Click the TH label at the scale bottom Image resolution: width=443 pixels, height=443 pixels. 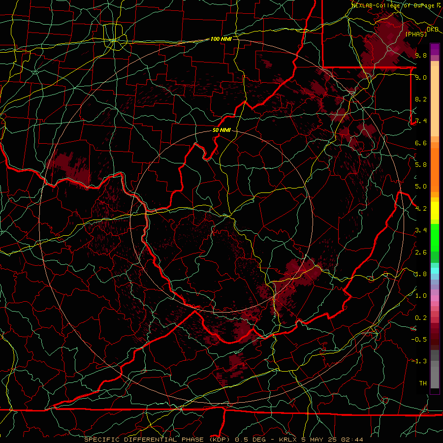click(423, 383)
